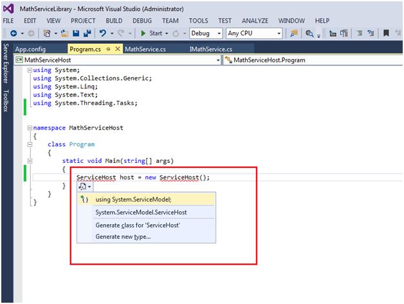Open the Start debug target dropdown arrow
This screenshot has width=404, height=304.
[x=167, y=33]
